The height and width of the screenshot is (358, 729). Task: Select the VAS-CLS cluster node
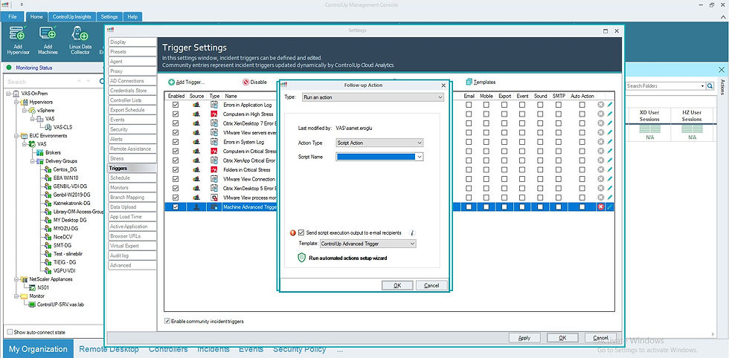(59, 127)
